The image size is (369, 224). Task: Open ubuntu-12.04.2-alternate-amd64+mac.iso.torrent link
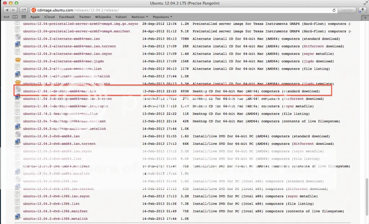tap(70, 46)
